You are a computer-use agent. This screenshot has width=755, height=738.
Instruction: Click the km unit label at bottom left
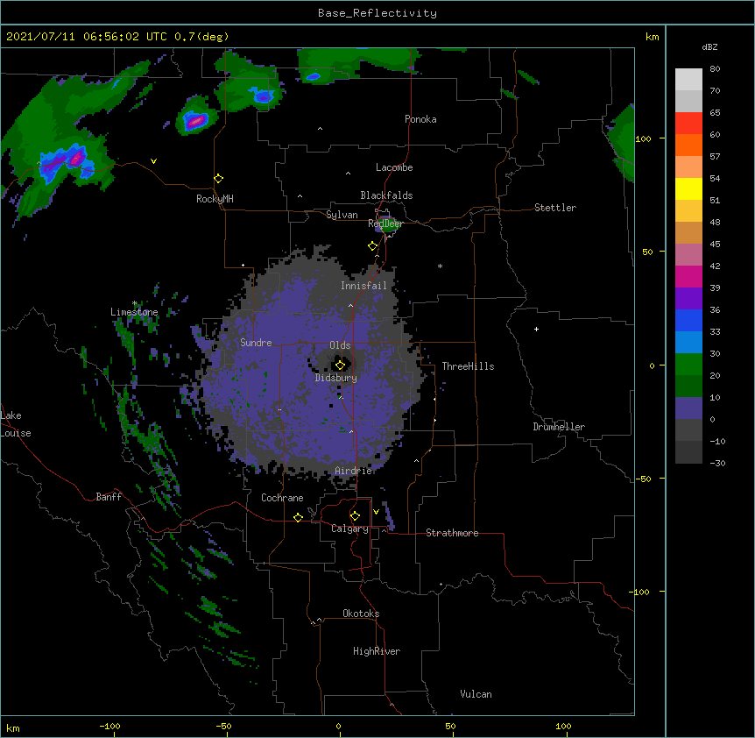tap(13, 728)
